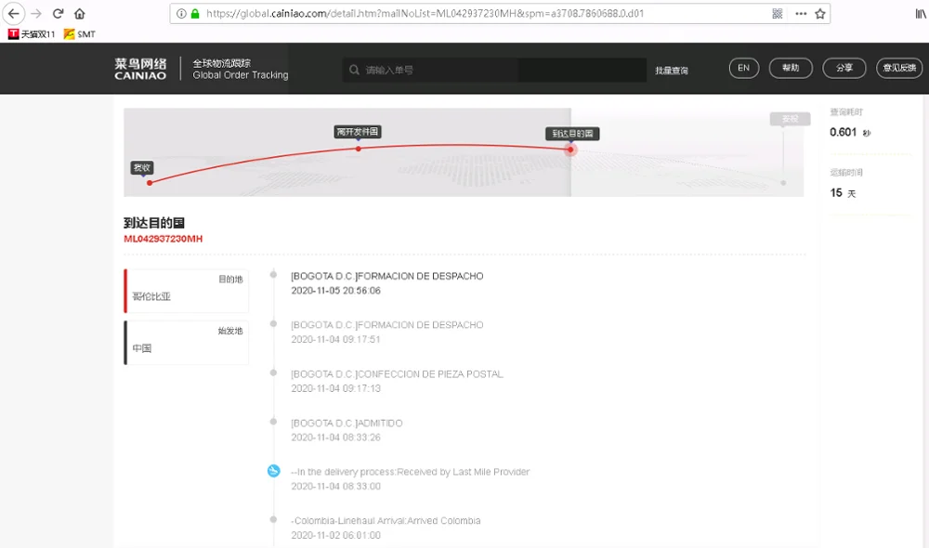Screen dimensions: 929x548
Task: Click Received by Last Mile Provider entry
Action: 410,472
